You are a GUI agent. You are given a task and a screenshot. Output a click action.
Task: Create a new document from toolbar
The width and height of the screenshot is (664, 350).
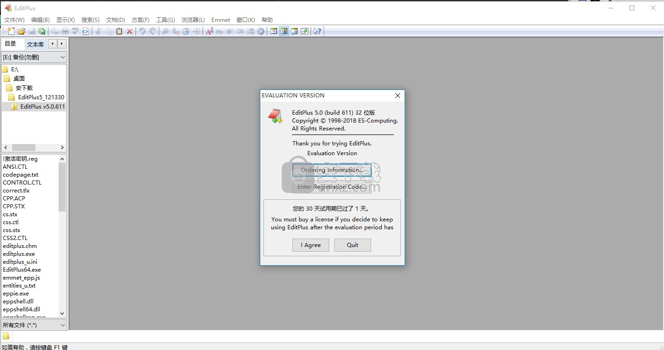tap(11, 31)
